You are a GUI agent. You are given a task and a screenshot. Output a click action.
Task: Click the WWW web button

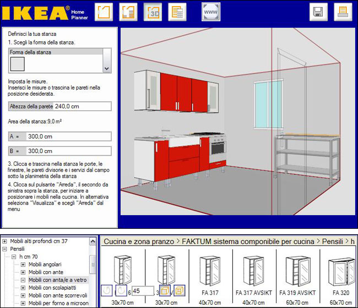[x=210, y=12]
